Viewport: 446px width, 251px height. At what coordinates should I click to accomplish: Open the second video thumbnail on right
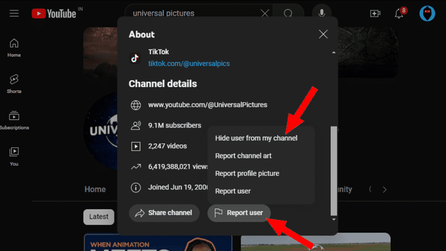click(x=315, y=242)
